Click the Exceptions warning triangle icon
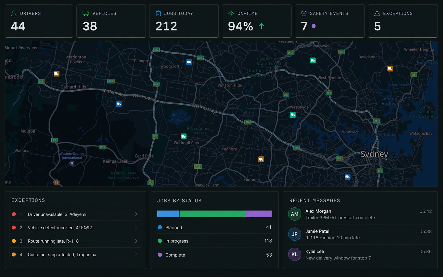The height and width of the screenshot is (277, 443). coord(377,13)
